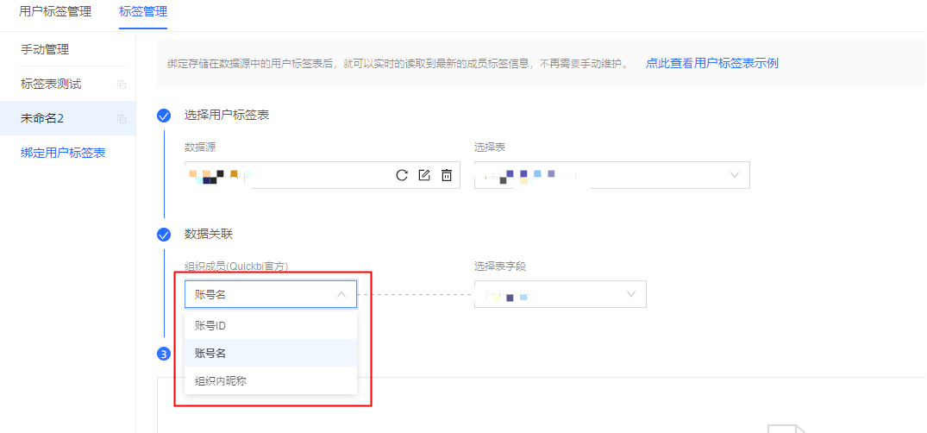
Task: Click the edit icon in the 数据源 field
Action: [424, 175]
